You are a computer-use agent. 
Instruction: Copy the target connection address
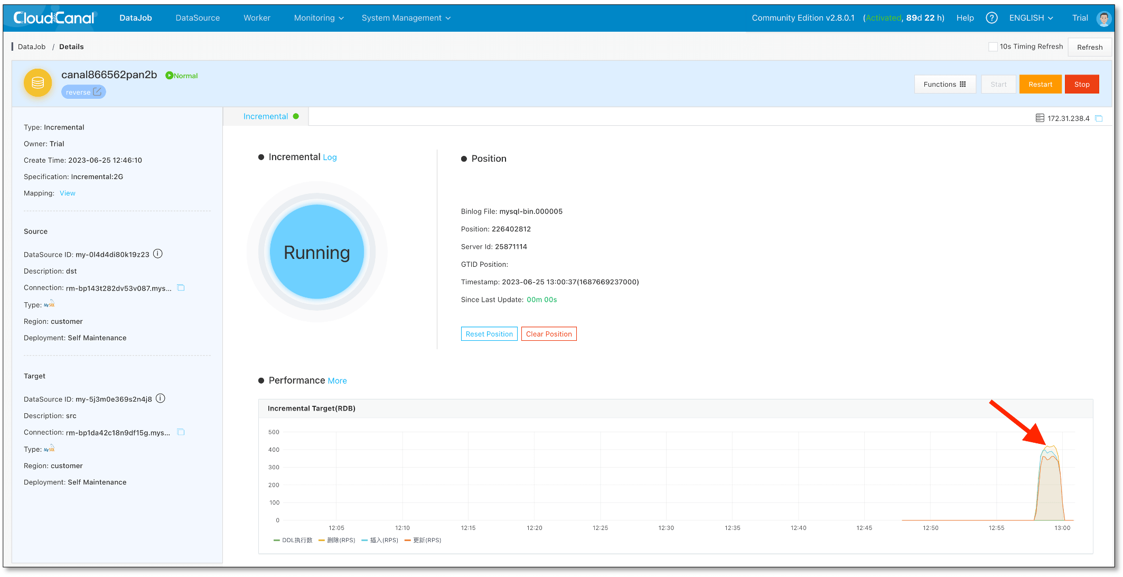181,432
